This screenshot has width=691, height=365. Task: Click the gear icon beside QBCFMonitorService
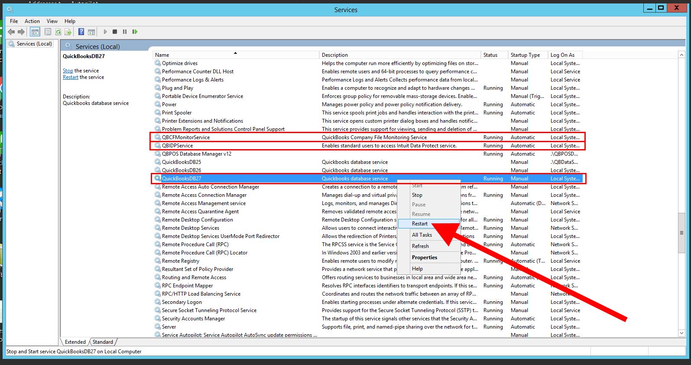click(x=158, y=137)
